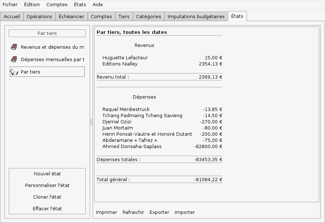Grab the vertical pane divider handle
Screen dimensions: 325x223
pos(91,122)
